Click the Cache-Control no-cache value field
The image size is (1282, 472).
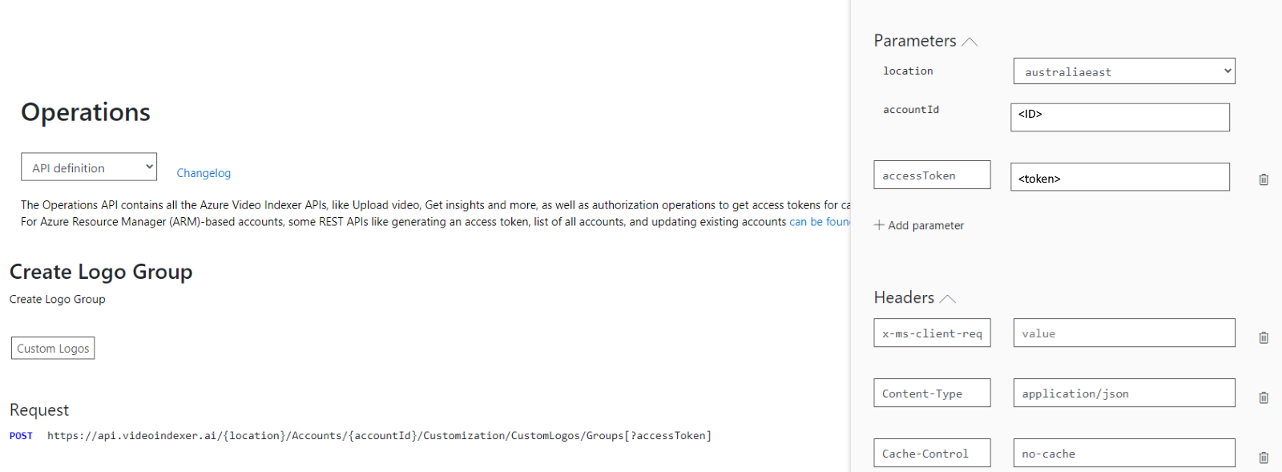tap(1124, 453)
